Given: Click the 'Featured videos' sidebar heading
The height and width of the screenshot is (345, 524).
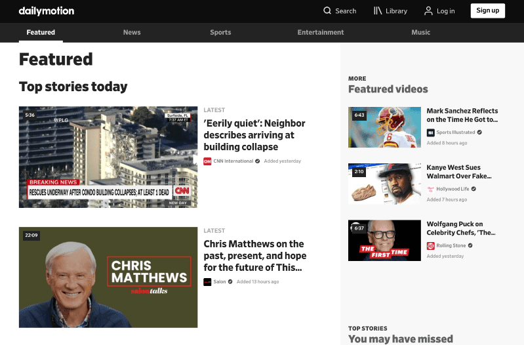Looking at the screenshot, I should coord(388,89).
